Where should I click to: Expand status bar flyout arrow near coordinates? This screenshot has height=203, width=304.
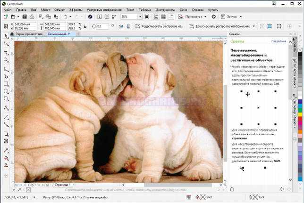pos(34,197)
